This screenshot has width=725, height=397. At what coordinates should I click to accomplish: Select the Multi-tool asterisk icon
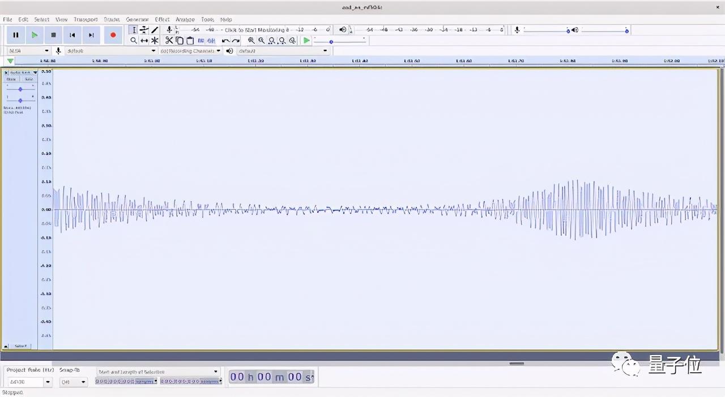coord(155,41)
